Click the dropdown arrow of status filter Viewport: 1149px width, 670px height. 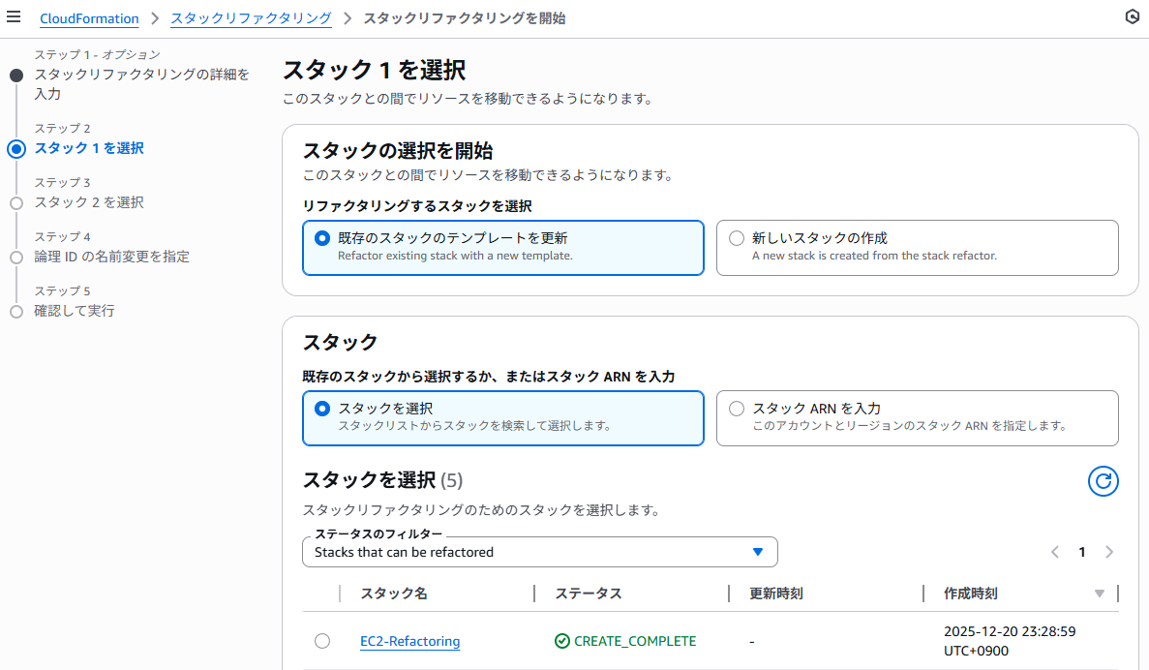[x=758, y=552]
